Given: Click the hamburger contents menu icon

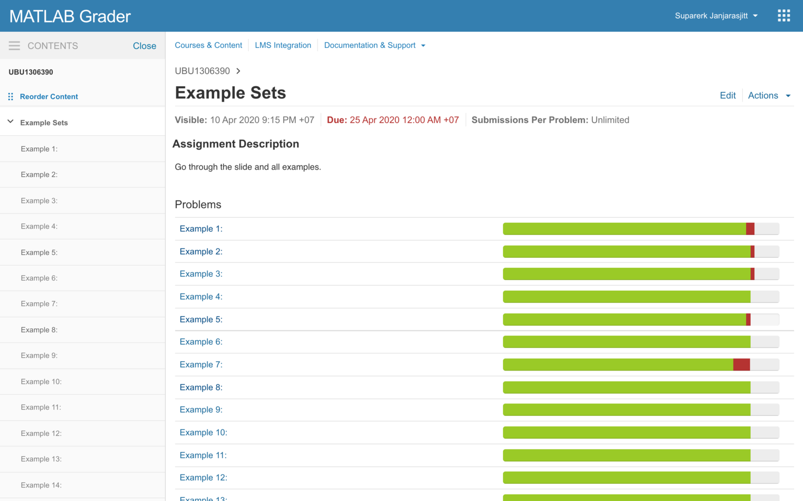Looking at the screenshot, I should pyautogui.click(x=14, y=46).
